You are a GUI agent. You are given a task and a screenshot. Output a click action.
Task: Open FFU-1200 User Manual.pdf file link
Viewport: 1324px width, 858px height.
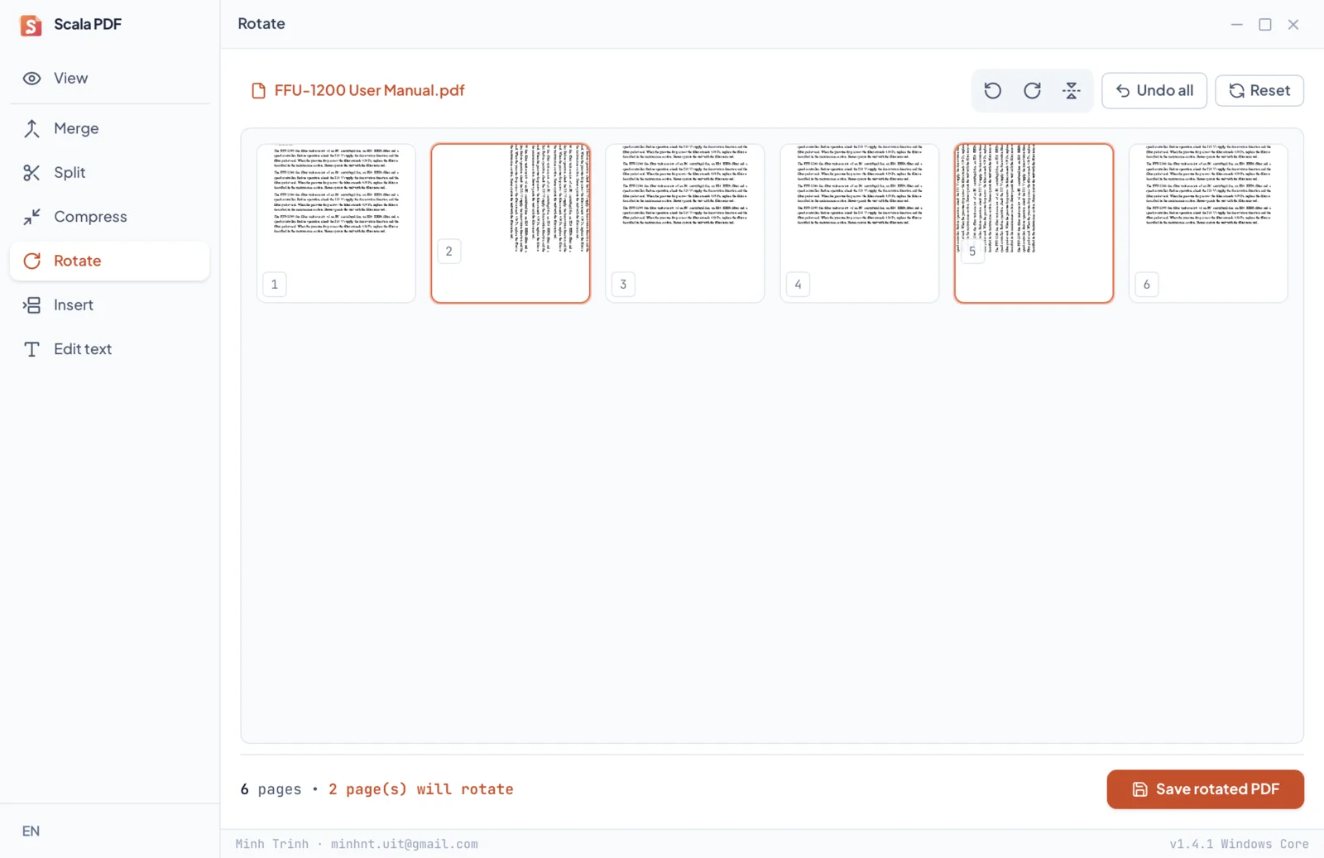click(x=369, y=90)
